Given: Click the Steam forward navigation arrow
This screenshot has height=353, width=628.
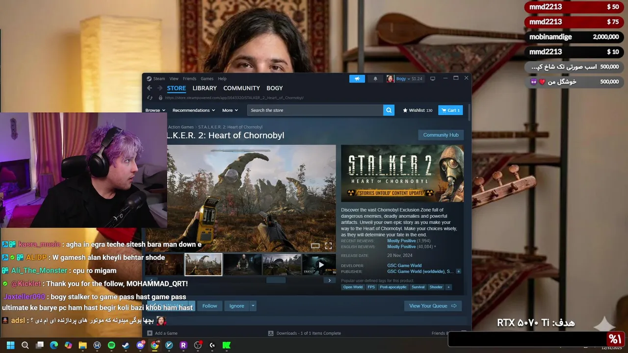Looking at the screenshot, I should (159, 88).
